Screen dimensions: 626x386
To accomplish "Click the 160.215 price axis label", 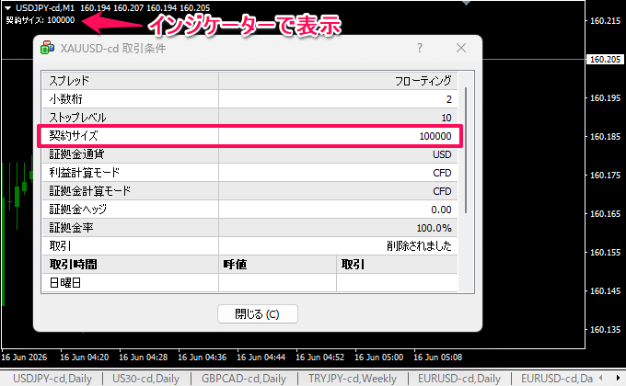I will point(605,21).
